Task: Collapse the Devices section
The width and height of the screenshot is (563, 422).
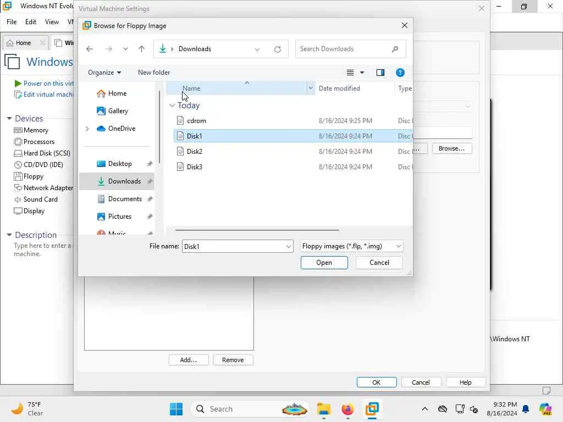Action: [x=9, y=119]
